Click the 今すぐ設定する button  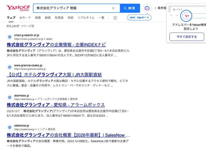coord(187,37)
